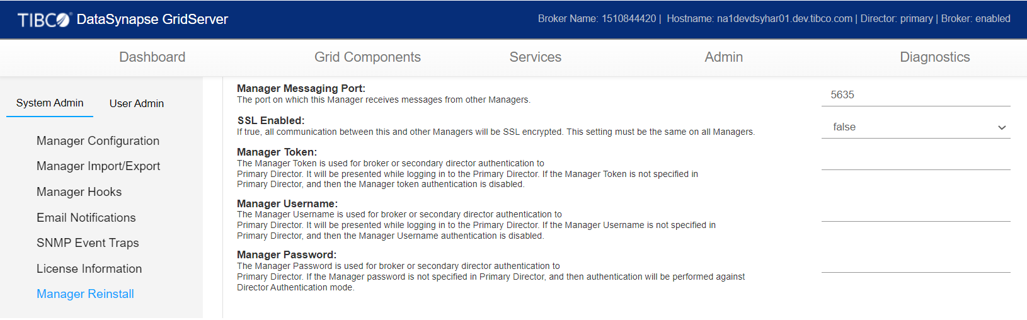
Task: Switch to the System Admin tab
Action: click(50, 103)
